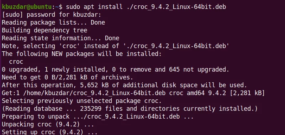
Task: Click the 'Reading package lists... Done' line
Action: [x=53, y=22]
